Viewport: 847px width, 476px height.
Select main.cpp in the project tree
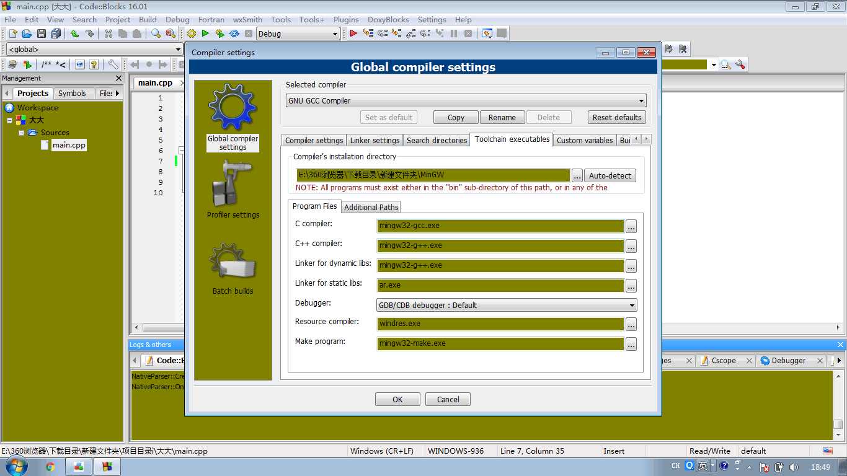click(x=69, y=145)
